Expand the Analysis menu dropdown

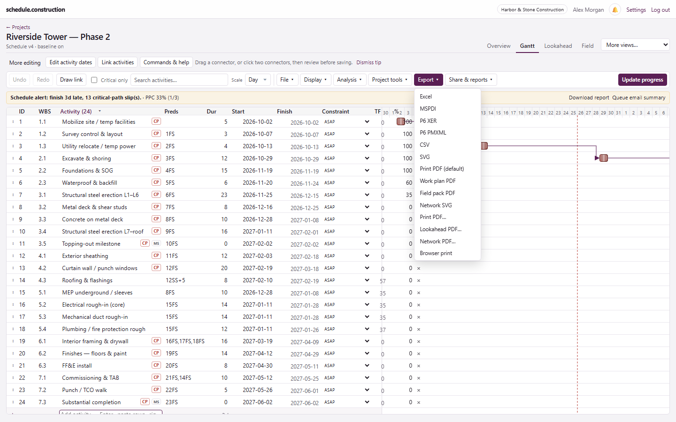click(x=349, y=80)
